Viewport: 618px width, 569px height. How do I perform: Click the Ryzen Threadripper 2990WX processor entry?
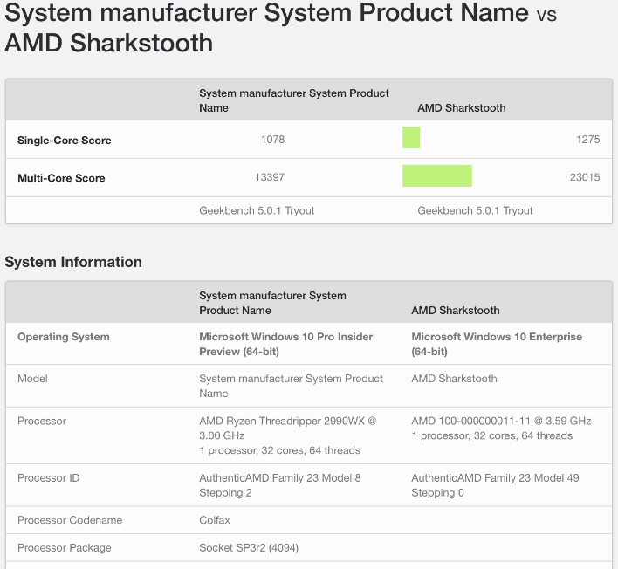click(287, 428)
